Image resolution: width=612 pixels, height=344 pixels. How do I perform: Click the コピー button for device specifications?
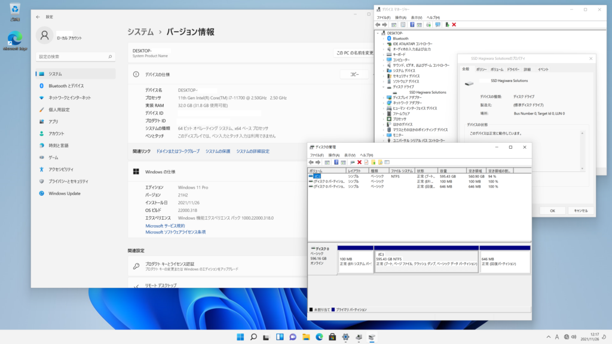[x=354, y=75]
